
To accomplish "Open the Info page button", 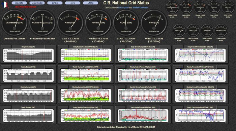I will pyautogui.click(x=73, y=3).
